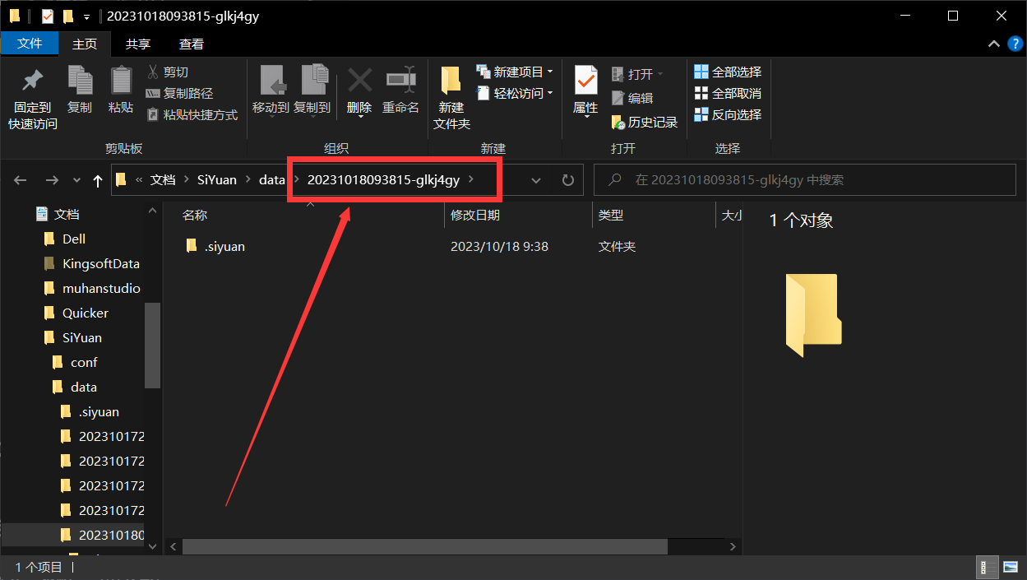Select .siyuan in navigation tree
Viewport: 1027px width, 580px height.
pyautogui.click(x=99, y=411)
